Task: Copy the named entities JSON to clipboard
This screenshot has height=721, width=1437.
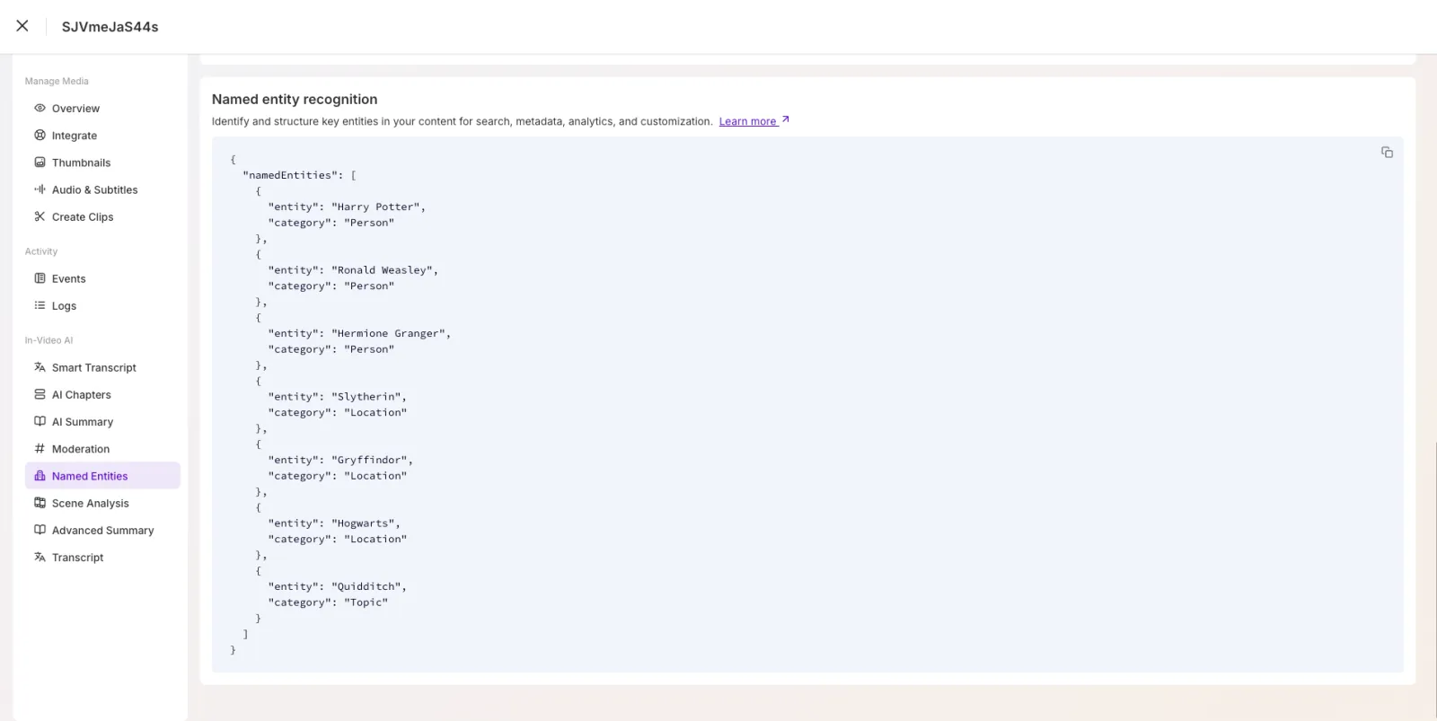Action: (x=1387, y=153)
